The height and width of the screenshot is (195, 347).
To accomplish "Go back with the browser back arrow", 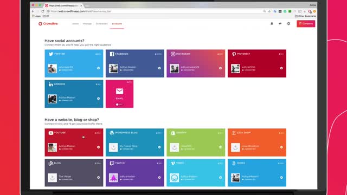I will pos(33,11).
